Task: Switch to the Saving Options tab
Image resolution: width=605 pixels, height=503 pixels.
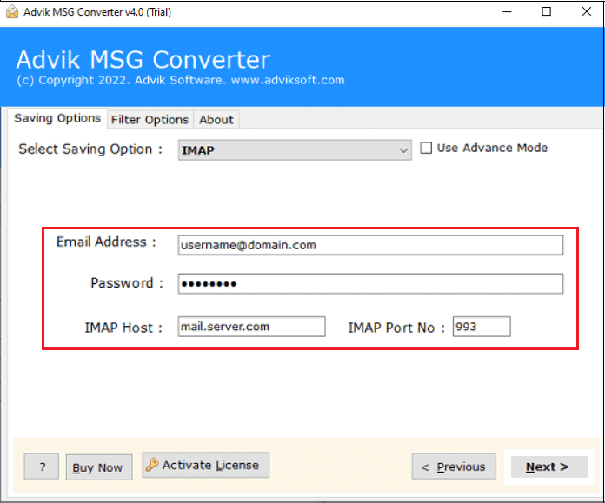Action: coord(57,118)
